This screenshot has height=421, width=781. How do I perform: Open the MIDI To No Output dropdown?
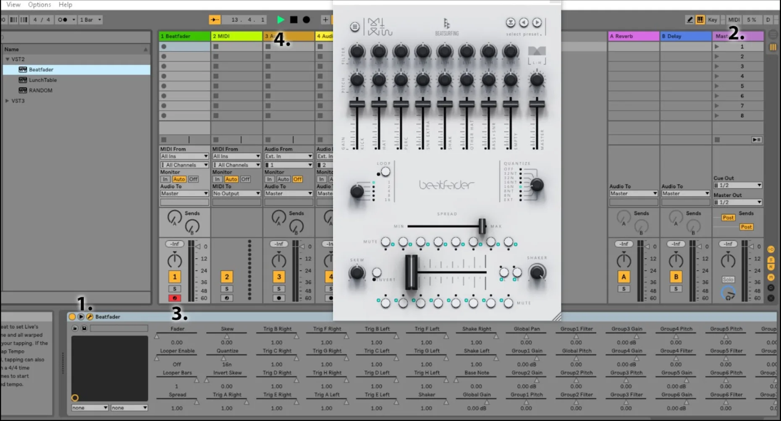click(x=236, y=194)
